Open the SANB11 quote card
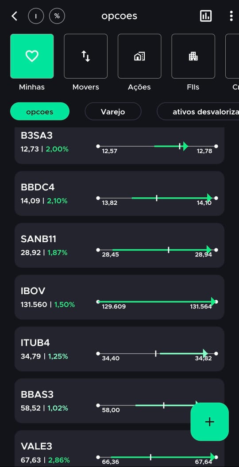 (119, 245)
